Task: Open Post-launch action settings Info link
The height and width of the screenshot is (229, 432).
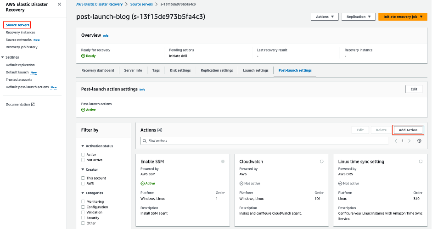Action: (x=142, y=89)
